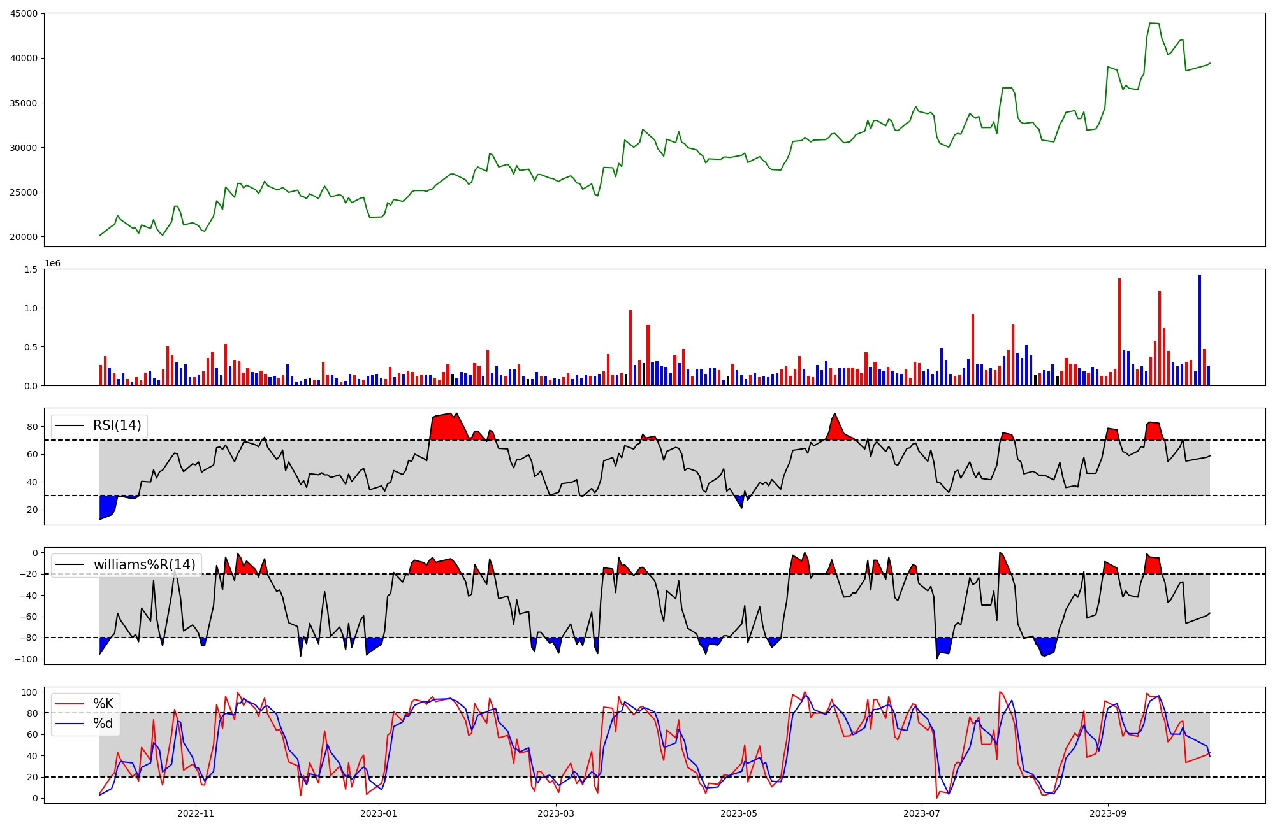Click the 20000 price axis label
Viewport: 1275px width, 828px height.
click(x=24, y=237)
